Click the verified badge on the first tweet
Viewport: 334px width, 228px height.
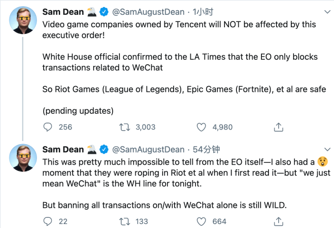pyautogui.click(x=103, y=12)
